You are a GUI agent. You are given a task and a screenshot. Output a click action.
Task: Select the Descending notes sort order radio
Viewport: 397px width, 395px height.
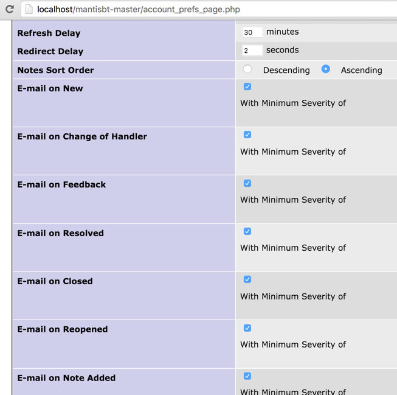(x=247, y=69)
